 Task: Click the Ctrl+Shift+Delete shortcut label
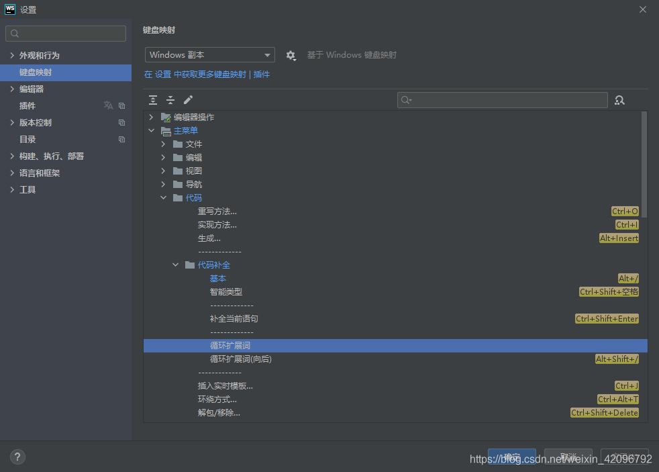pos(605,413)
